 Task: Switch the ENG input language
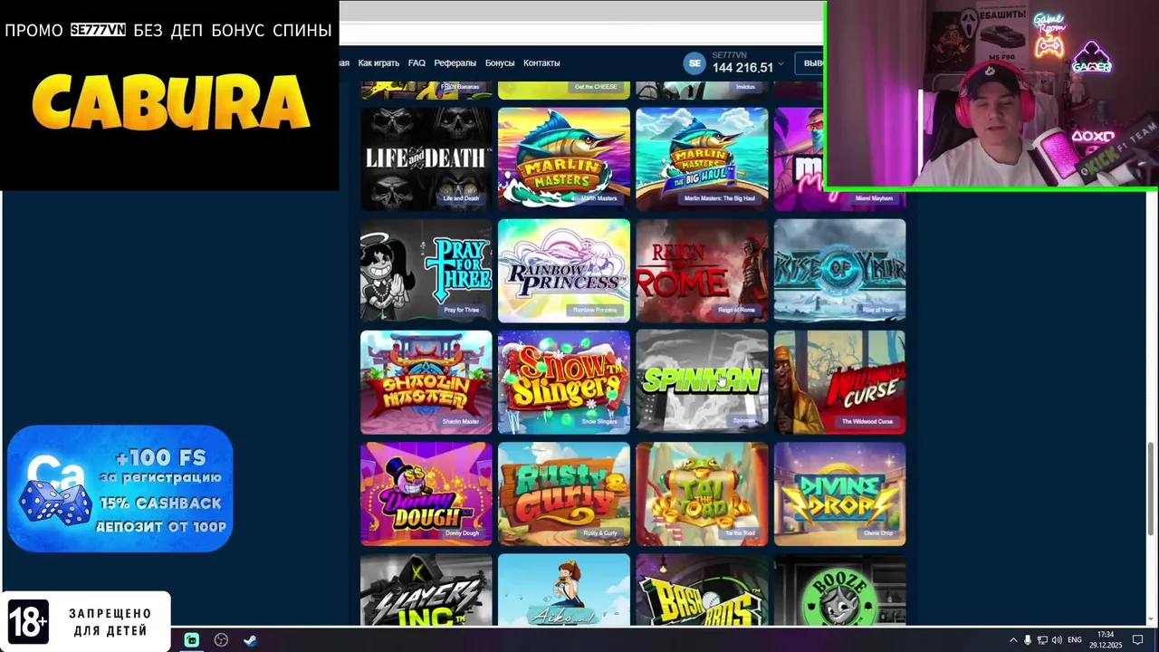[1075, 640]
